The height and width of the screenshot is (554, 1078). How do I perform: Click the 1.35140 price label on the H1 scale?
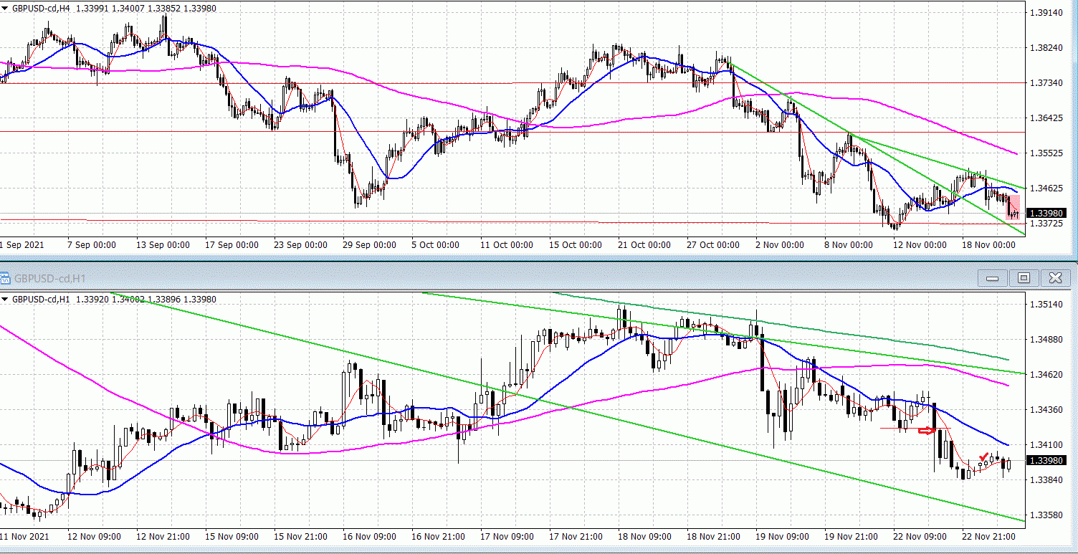(x=1046, y=304)
